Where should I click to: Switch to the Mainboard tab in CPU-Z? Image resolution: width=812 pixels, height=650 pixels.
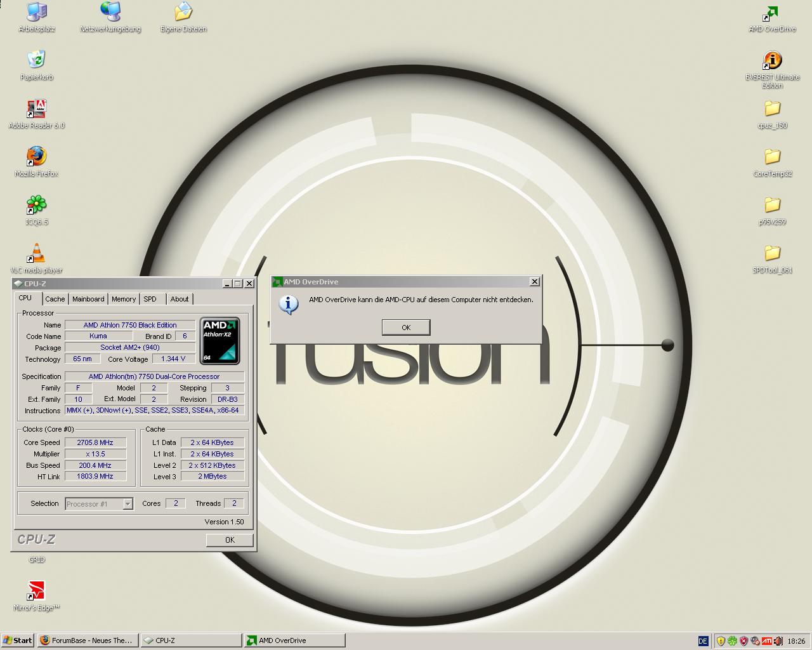[x=88, y=299]
